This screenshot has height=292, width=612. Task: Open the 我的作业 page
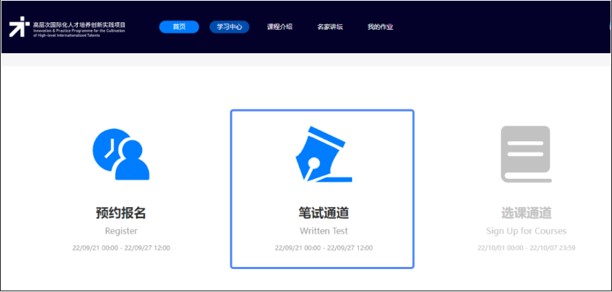point(380,27)
